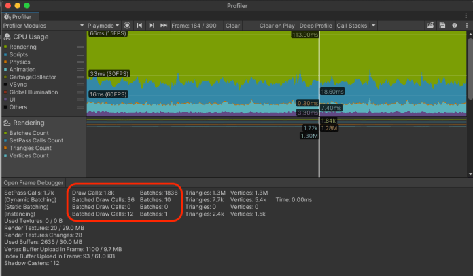Open the Playmode target dropdown
Screen dimensions: 473x276
coord(103,26)
